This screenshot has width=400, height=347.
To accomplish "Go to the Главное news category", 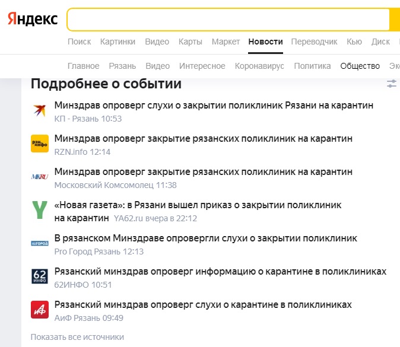I will click(84, 66).
